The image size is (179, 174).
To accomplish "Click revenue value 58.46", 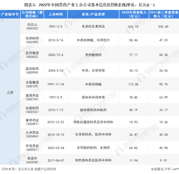I will [x=133, y=40].
